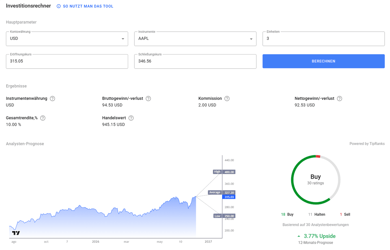Viewport: 390px width, 250px height.
Task: Click the 'Powered by TipRanks' text
Action: tap(367, 144)
